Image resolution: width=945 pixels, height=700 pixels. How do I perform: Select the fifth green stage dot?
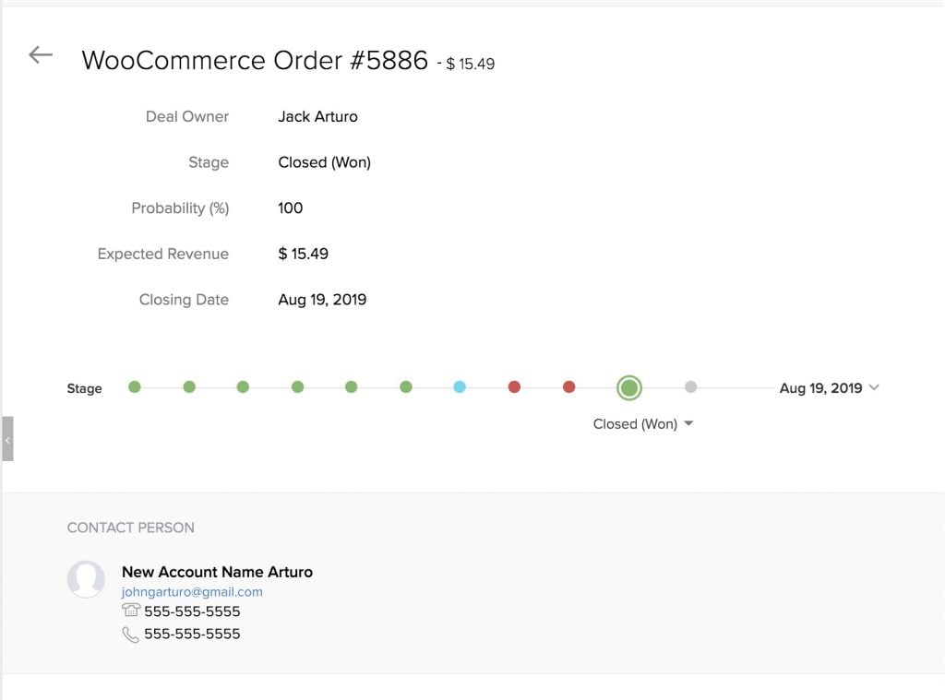(352, 386)
